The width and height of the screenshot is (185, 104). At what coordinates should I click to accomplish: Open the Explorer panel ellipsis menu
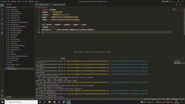point(32,5)
